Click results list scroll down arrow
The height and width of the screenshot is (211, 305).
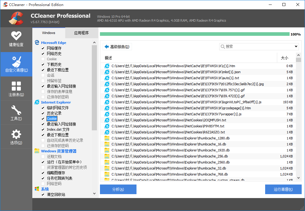(x=299, y=178)
